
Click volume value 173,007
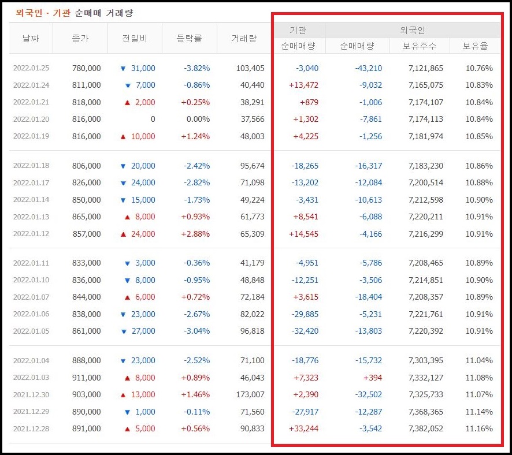[x=250, y=394]
